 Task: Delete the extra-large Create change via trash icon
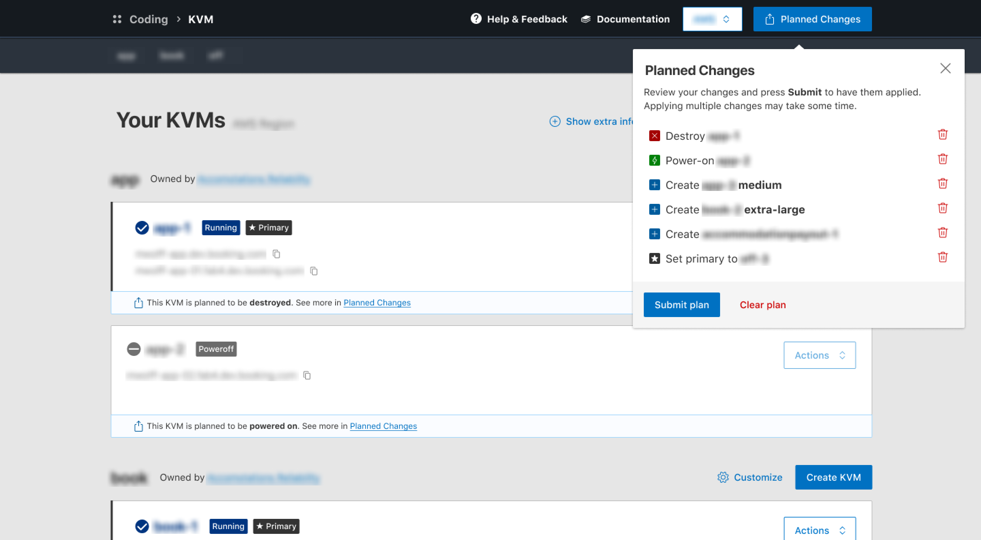(943, 208)
